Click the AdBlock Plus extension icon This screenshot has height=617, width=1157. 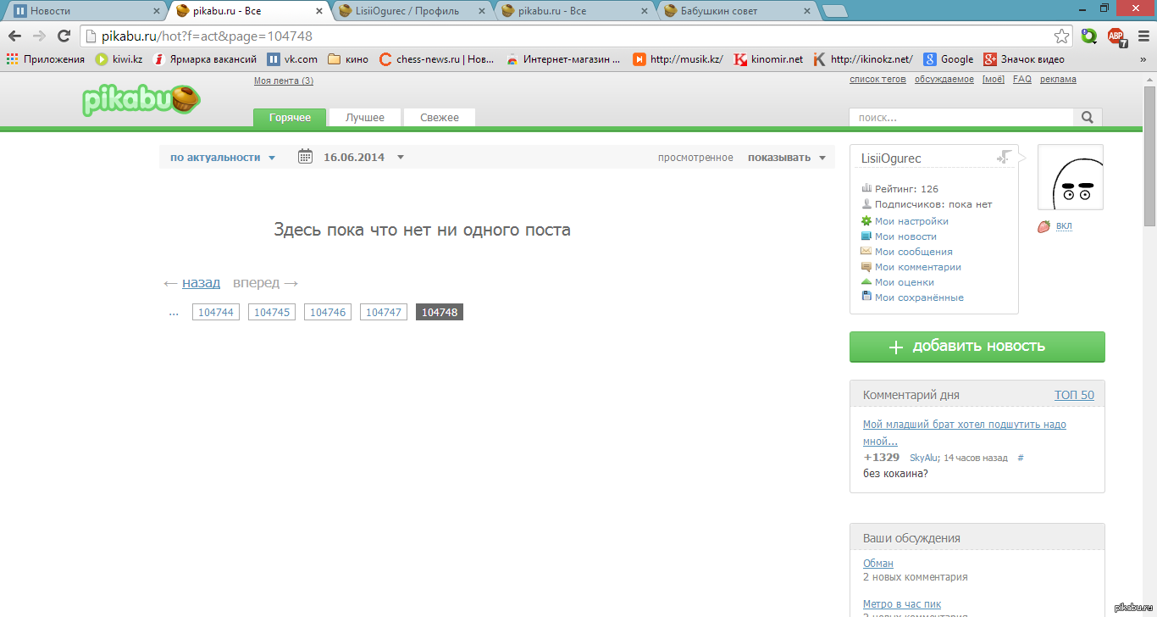tap(1116, 36)
